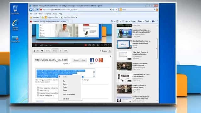201x113 pixels.
Task: Click the Embed button
Action: 76,60
